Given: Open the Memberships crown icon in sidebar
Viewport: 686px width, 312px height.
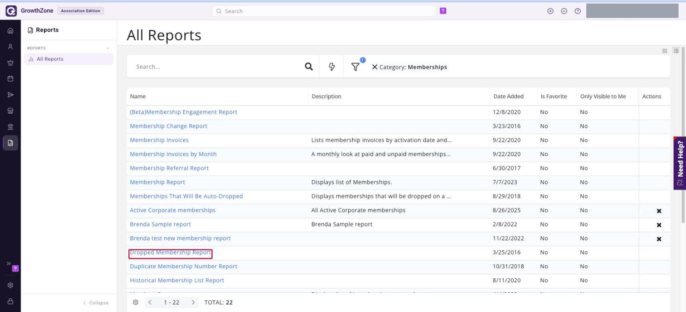Looking at the screenshot, I should [10, 63].
